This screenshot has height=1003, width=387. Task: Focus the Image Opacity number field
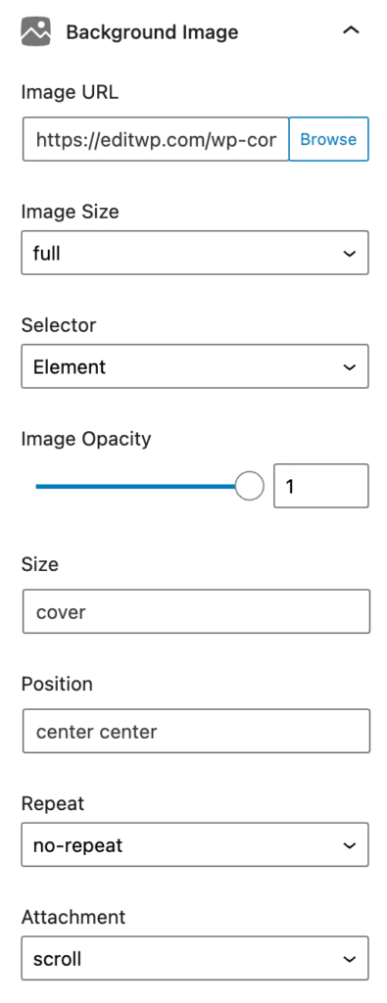[321, 486]
